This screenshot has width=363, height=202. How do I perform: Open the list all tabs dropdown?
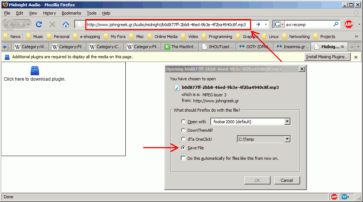coord(358,47)
